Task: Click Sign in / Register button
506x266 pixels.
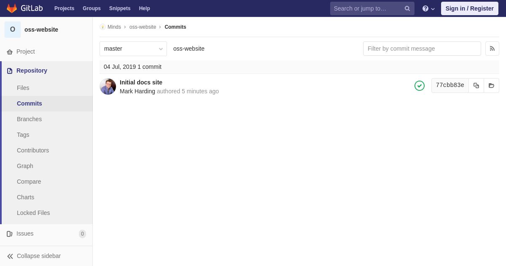Action: (470, 8)
